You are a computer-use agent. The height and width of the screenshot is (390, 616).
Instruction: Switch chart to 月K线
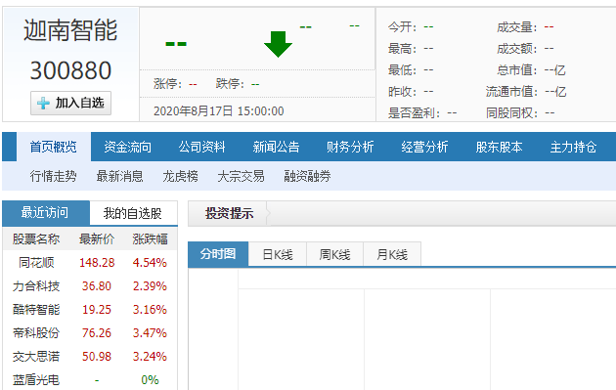point(392,254)
